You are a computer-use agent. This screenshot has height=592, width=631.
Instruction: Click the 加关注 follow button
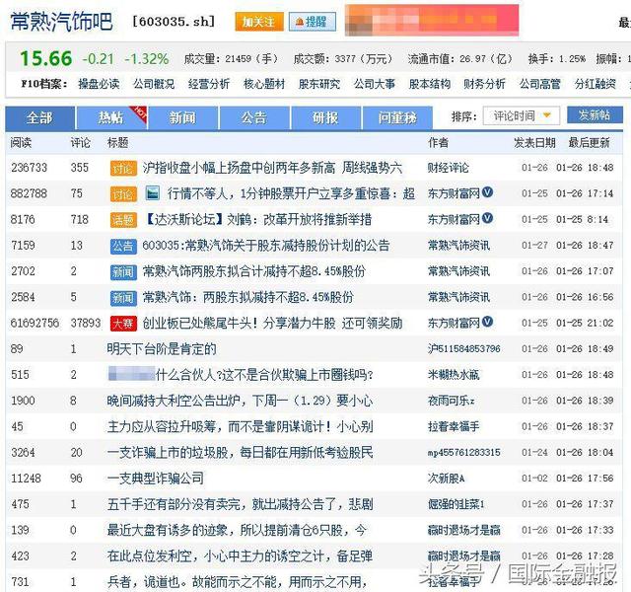tap(259, 22)
